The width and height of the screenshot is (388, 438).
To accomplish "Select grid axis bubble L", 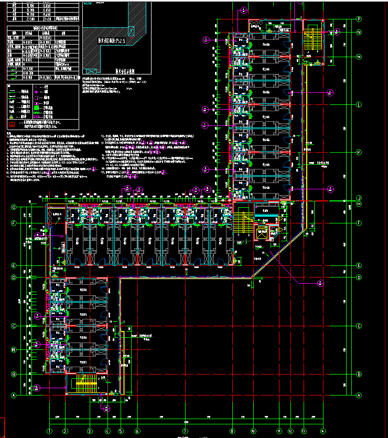I will [x=360, y=104].
